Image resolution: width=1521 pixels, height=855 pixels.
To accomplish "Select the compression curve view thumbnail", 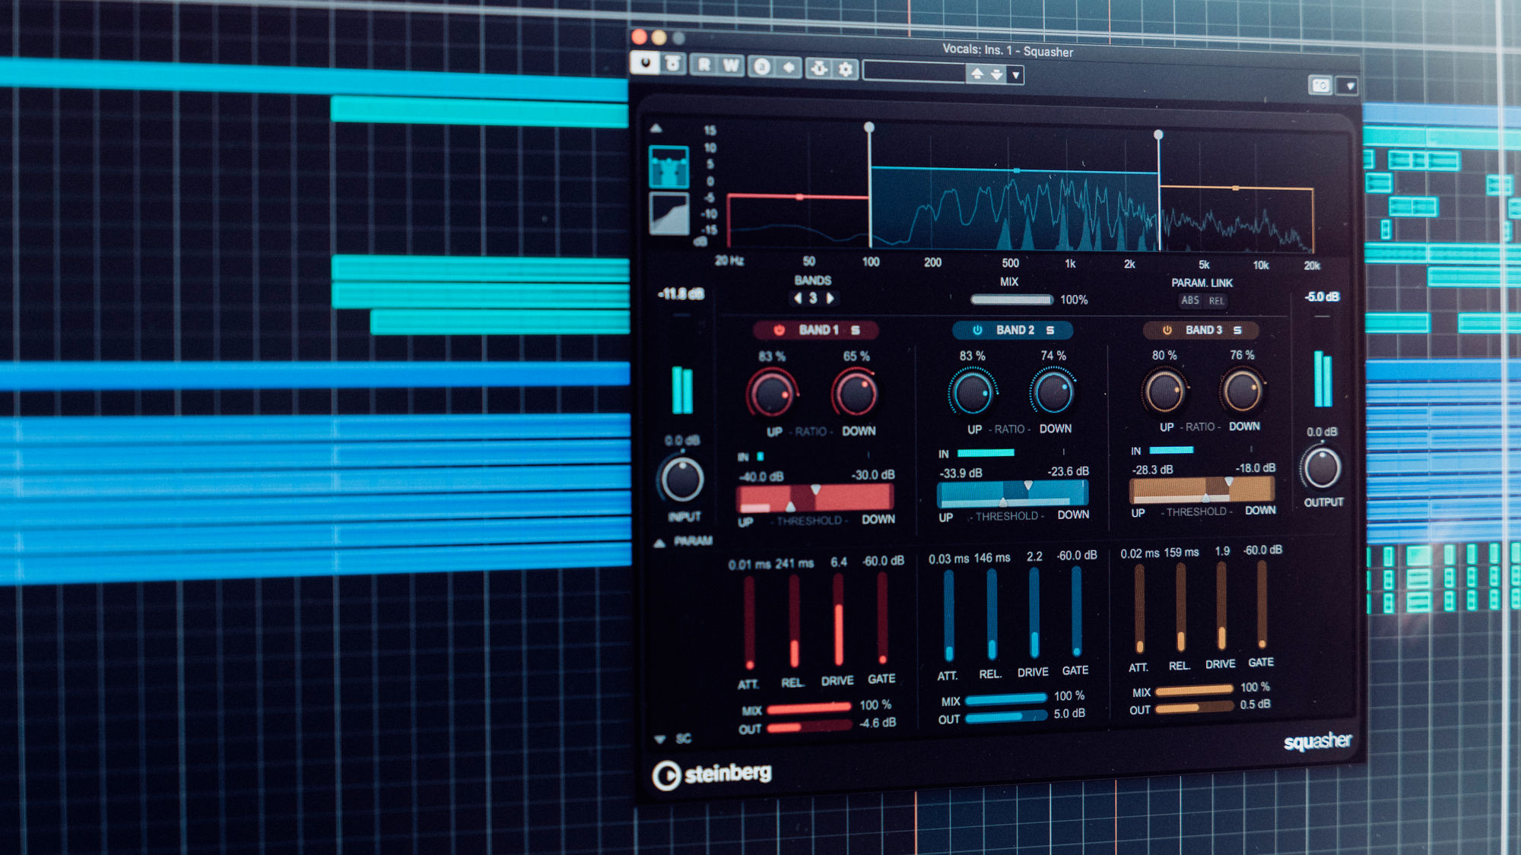I will [668, 214].
